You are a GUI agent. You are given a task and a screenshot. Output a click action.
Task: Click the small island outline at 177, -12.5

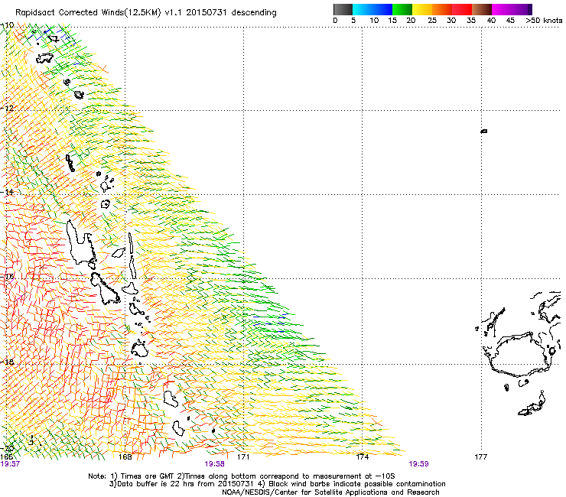click(x=484, y=132)
